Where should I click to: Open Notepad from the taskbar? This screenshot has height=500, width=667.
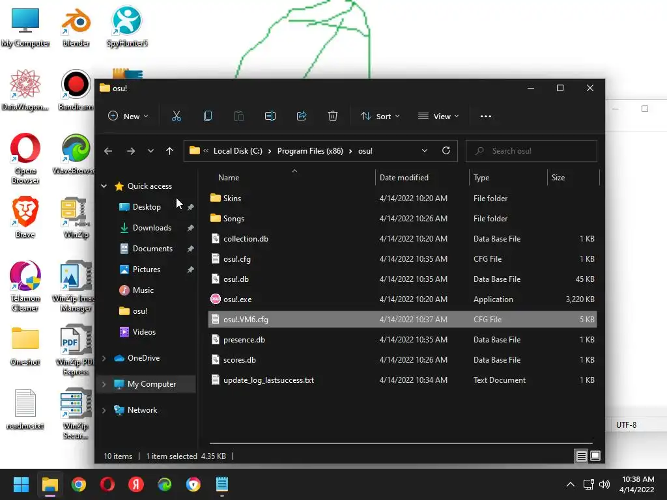[x=222, y=484]
